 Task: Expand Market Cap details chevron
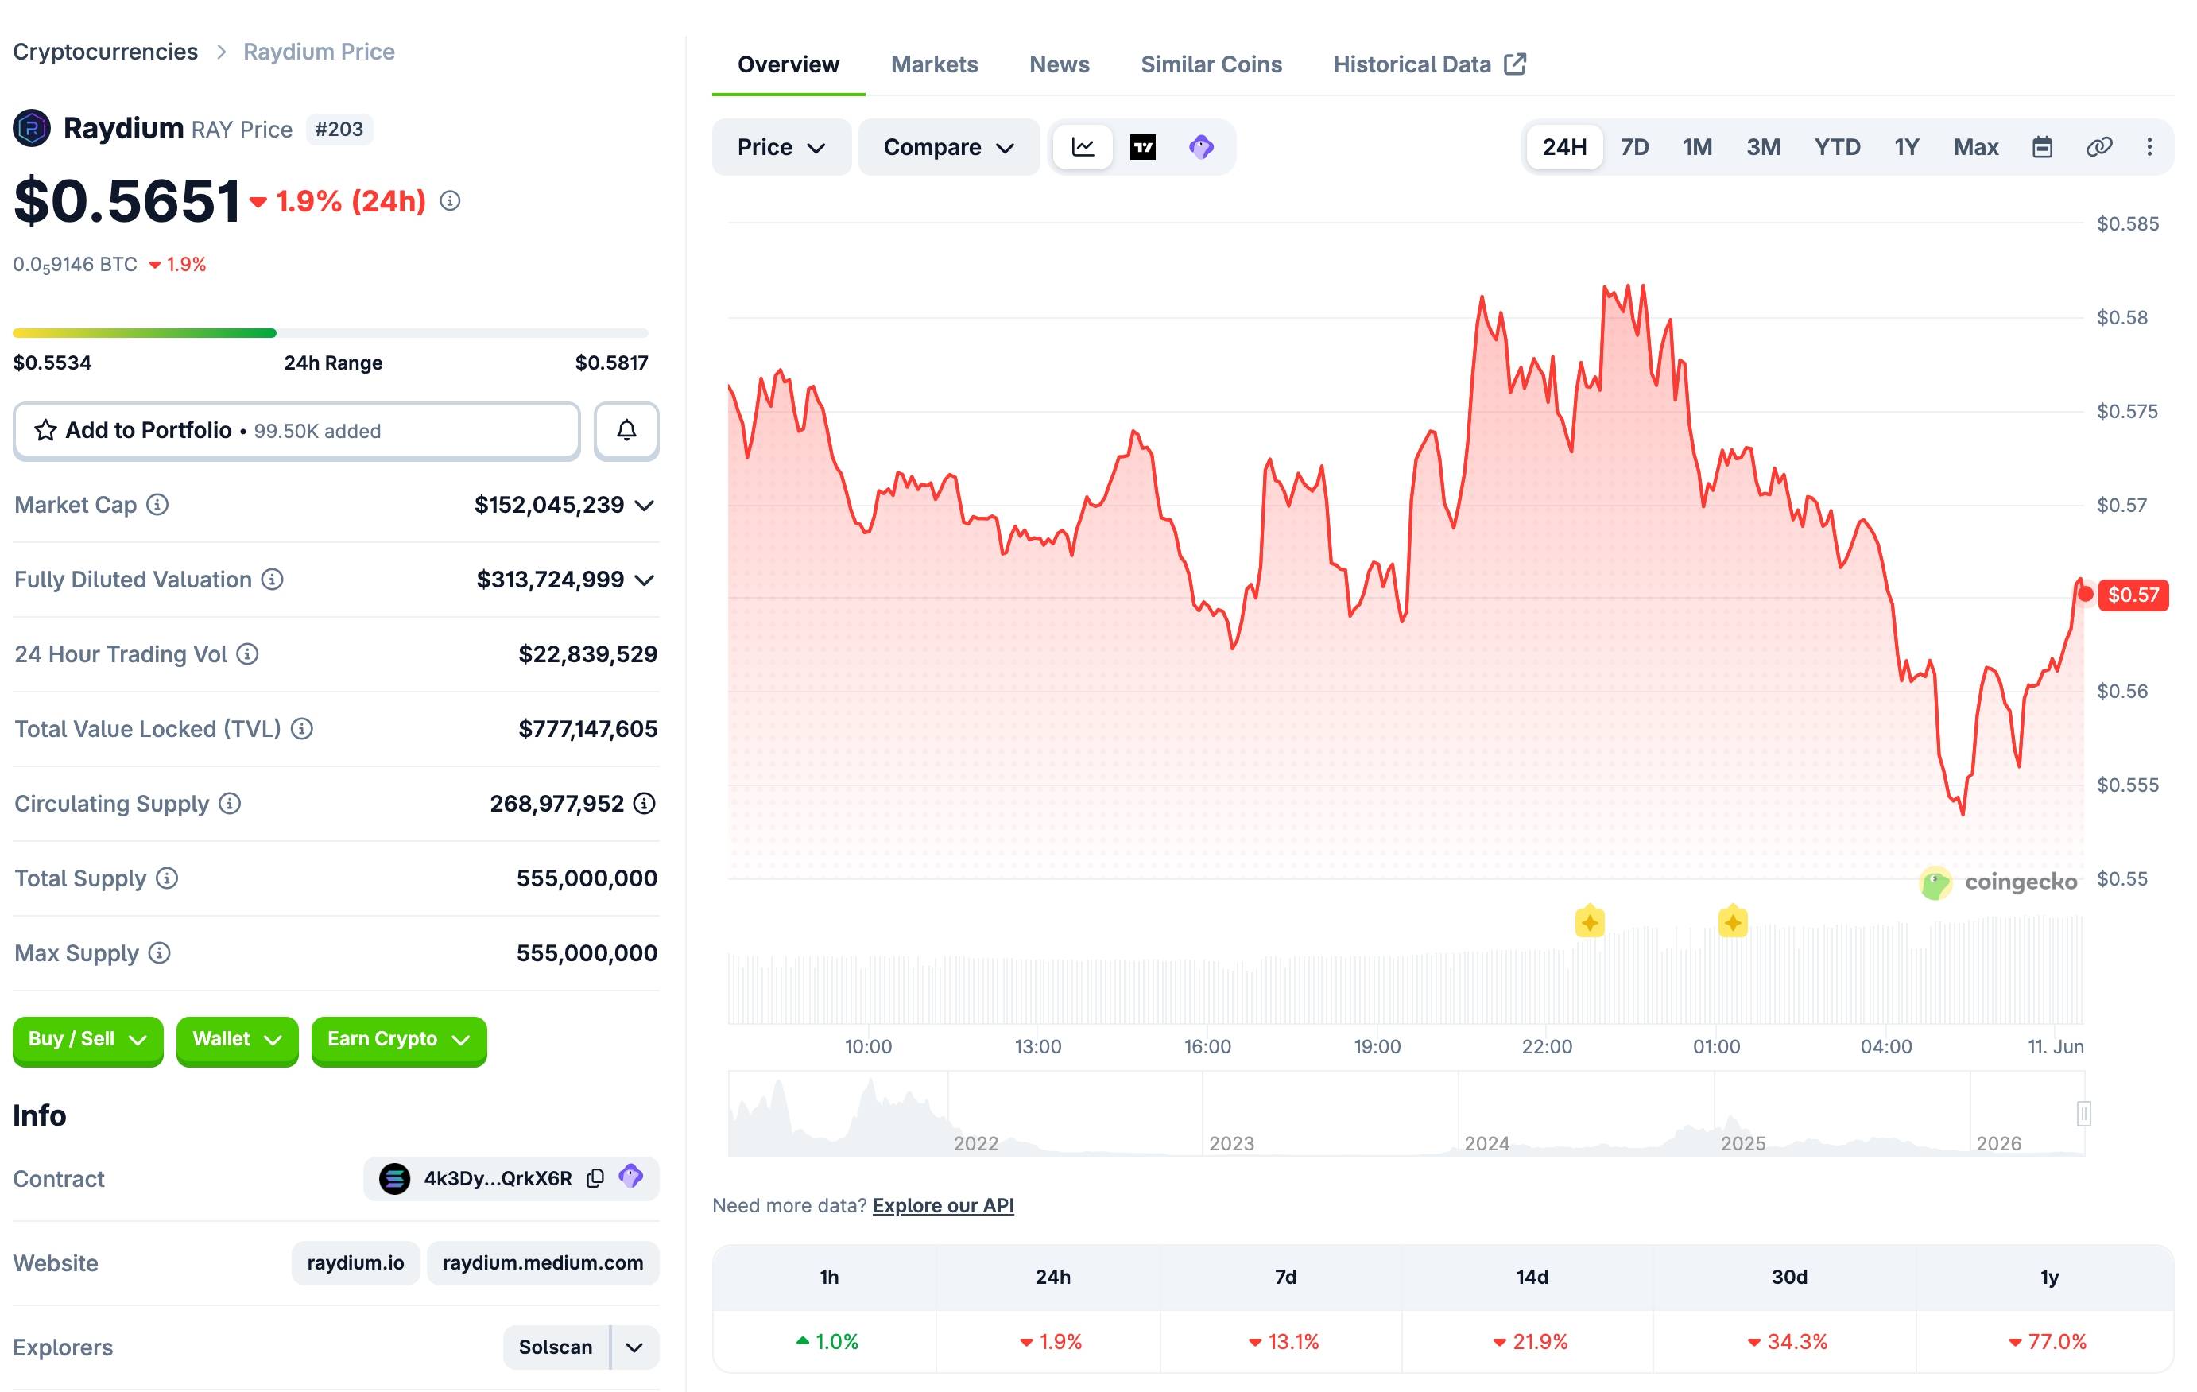click(x=644, y=506)
